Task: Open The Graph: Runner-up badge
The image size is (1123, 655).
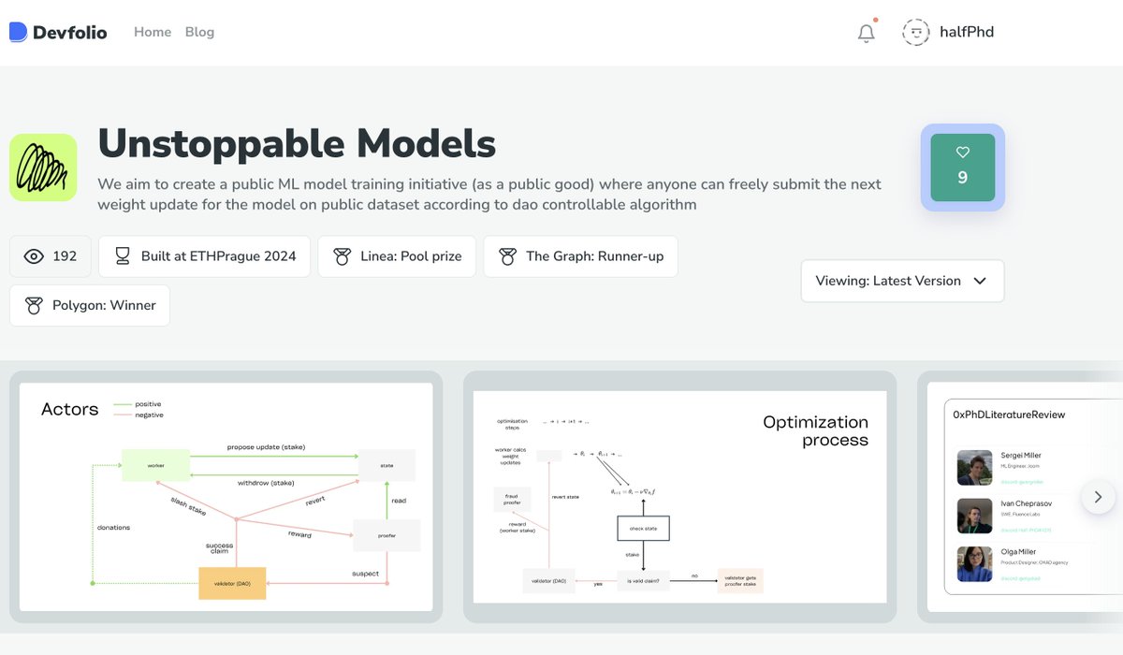Action: 580,256
